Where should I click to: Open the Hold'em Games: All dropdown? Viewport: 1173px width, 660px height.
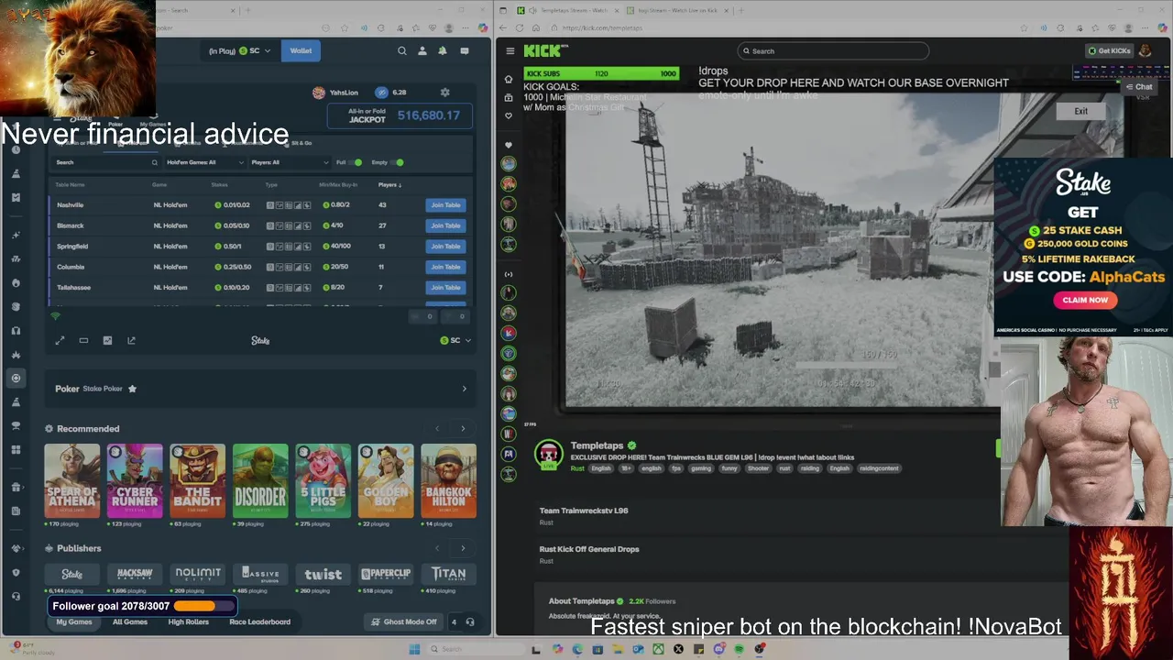[x=205, y=162]
